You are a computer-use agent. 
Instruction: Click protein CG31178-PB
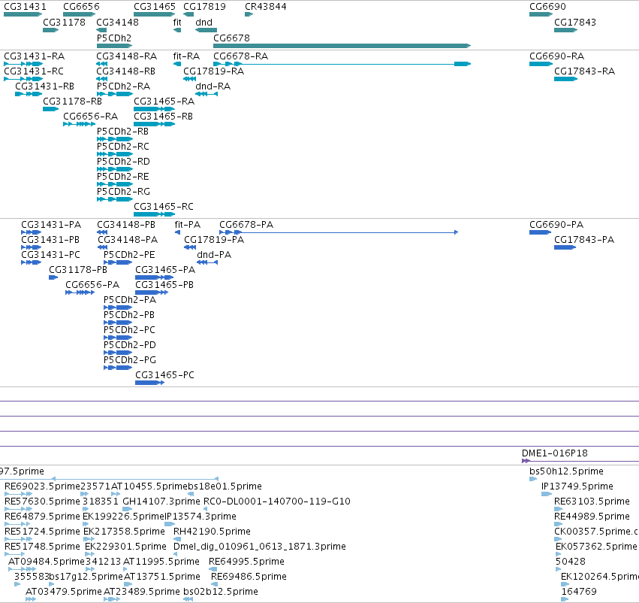point(78,270)
